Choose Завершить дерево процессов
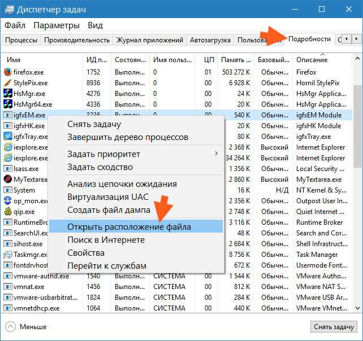 click(x=136, y=137)
